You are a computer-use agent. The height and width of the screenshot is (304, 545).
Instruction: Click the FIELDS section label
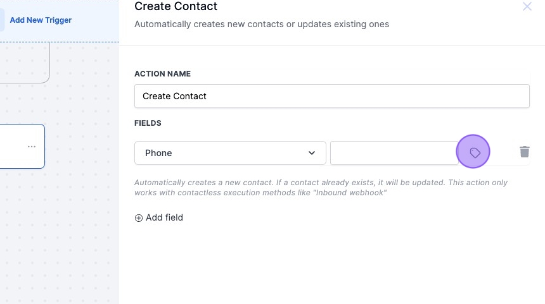(148, 123)
